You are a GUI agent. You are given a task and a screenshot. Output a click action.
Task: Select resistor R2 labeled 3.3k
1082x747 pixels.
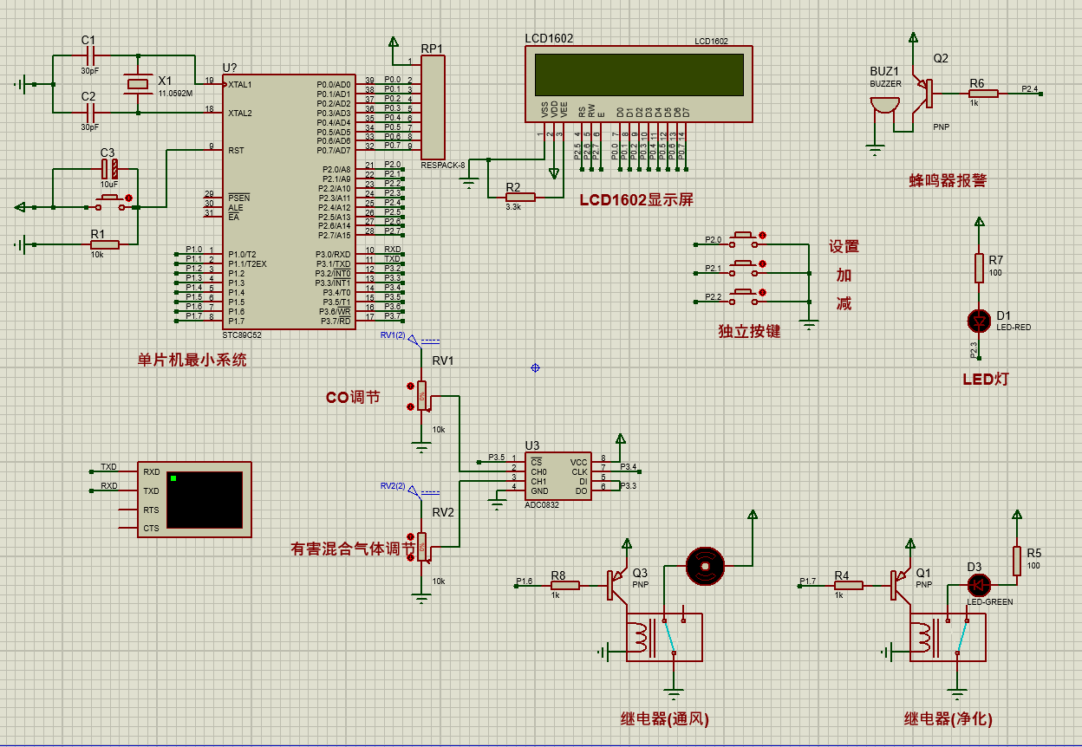(x=520, y=198)
